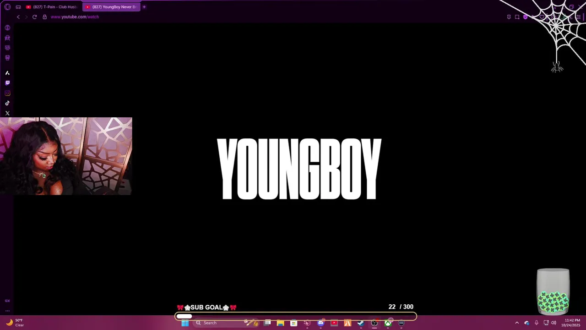Click the microphone tray icon
This screenshot has height=330, width=586.
coord(537,323)
